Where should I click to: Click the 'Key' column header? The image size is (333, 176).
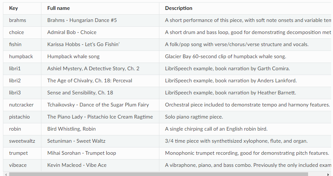pos(22,8)
